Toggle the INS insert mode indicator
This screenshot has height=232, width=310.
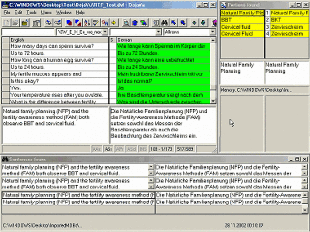pyautogui.click(x=143, y=149)
